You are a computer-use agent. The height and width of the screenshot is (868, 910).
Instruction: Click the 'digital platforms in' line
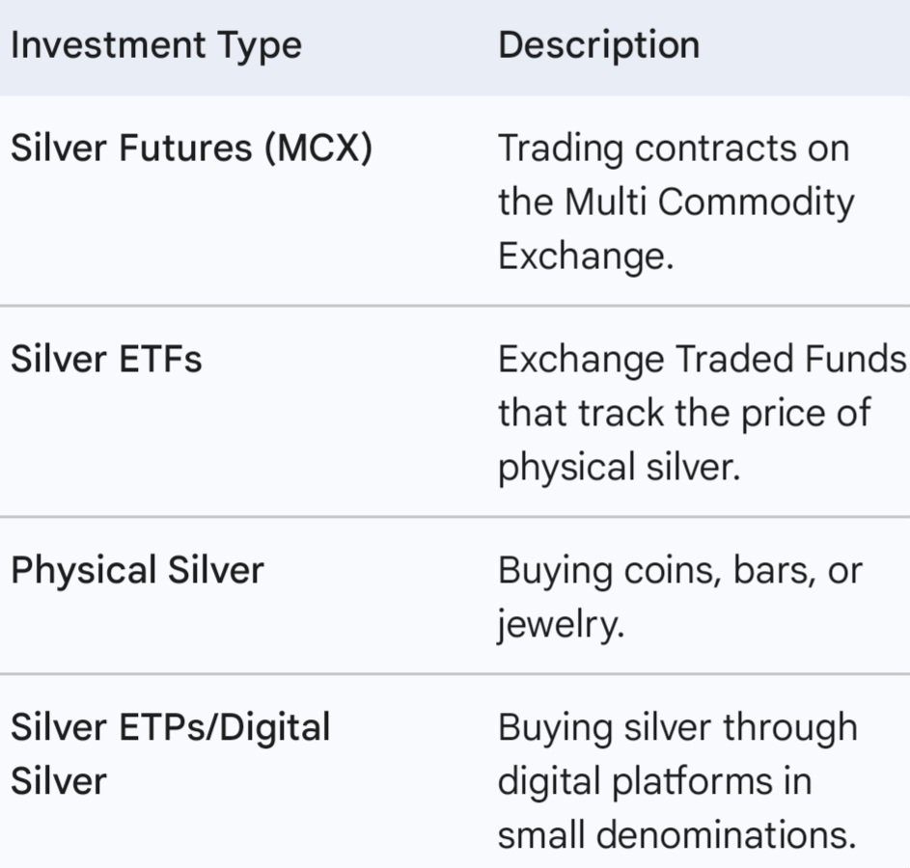[654, 780]
